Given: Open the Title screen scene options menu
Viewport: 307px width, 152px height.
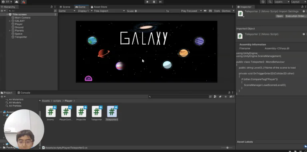Looking at the screenshot, I should coord(55,14).
